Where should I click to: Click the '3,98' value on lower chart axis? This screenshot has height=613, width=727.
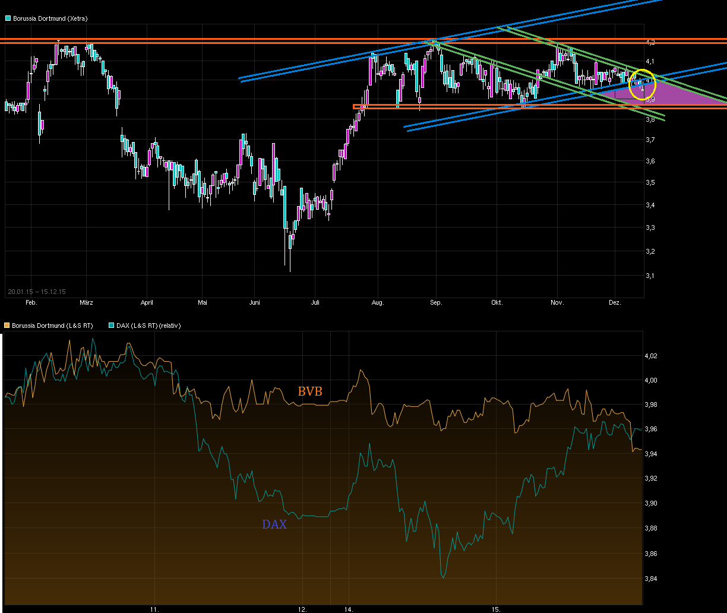(652, 405)
